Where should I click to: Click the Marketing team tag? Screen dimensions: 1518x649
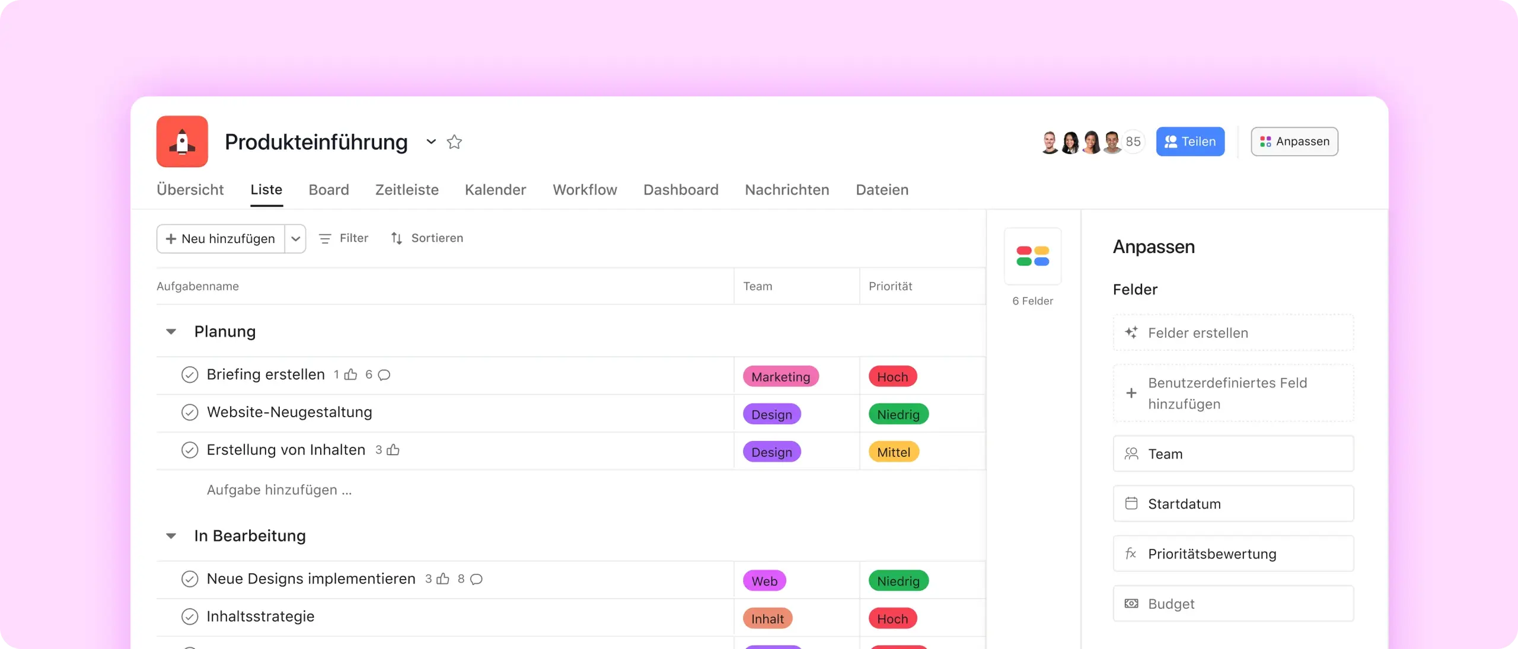tap(780, 376)
